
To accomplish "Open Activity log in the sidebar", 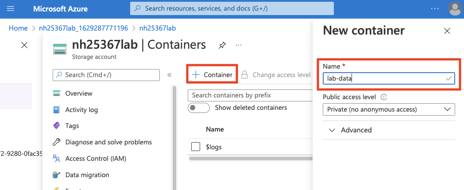I will pos(81,110).
